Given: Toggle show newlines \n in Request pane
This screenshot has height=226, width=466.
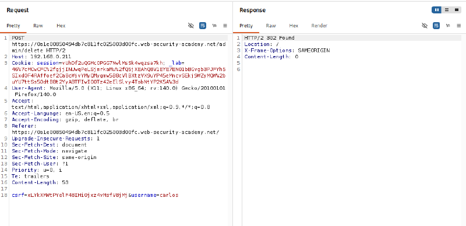Looking at the screenshot, I should 214,26.
